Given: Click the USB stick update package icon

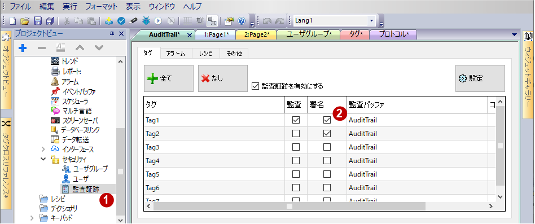Looking at the screenshot, I should [x=133, y=21].
